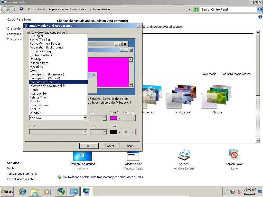Expand Appearance and Personalization breadcrumb arrow
Image resolution: width=263 pixels, height=197 pixels.
(91, 9)
